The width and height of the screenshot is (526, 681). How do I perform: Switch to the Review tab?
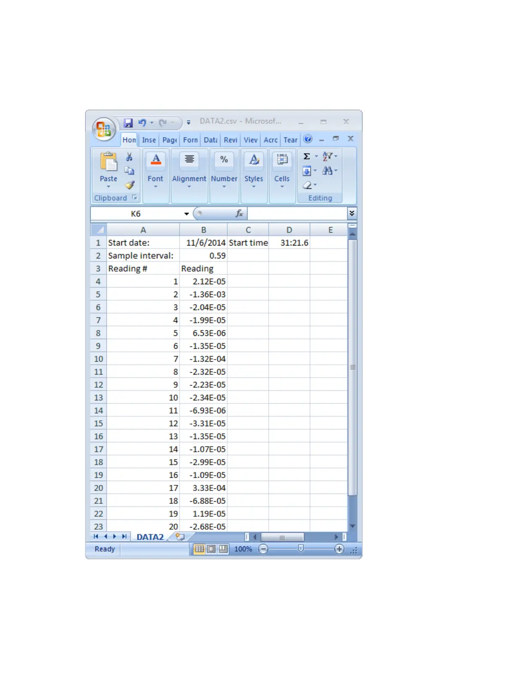click(230, 140)
